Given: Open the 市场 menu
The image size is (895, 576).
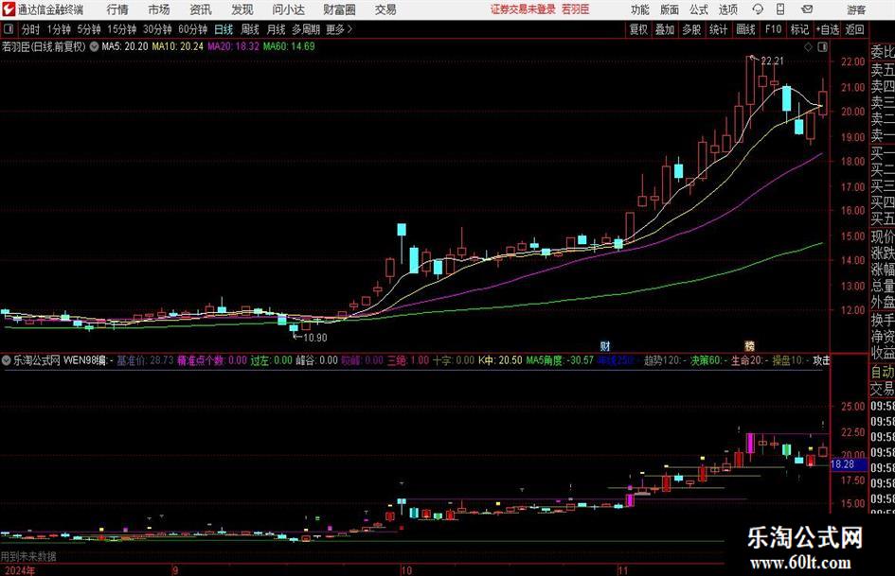Looking at the screenshot, I should (x=159, y=9).
